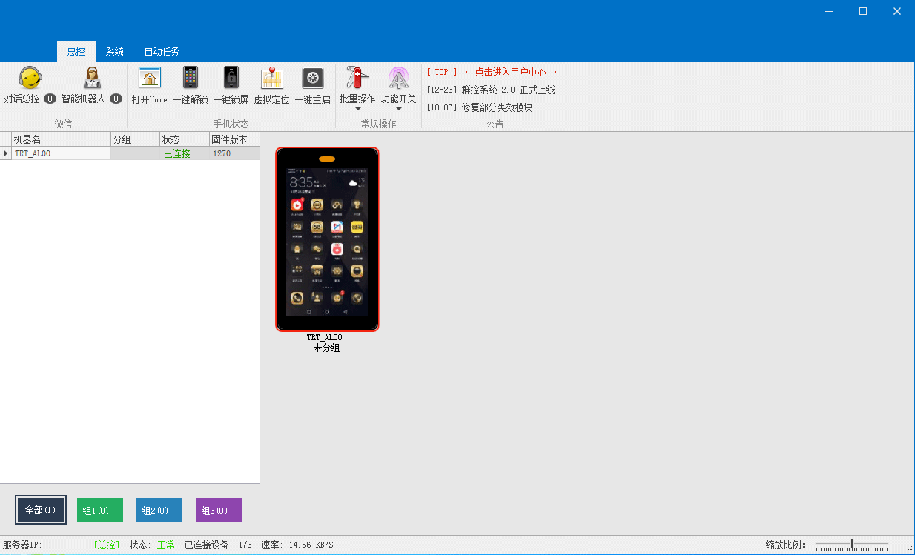
Task: Trigger 一键解锁 to unlock all devices
Action: click(x=191, y=82)
